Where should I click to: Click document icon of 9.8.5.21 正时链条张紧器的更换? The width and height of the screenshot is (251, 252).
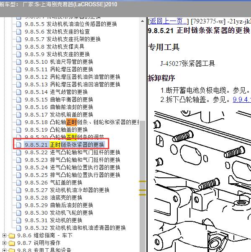tap(19, 145)
